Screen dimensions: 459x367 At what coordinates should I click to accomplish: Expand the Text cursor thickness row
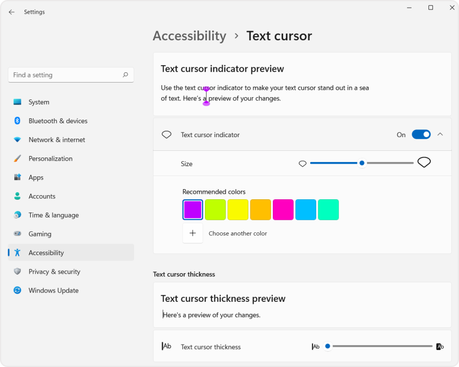coord(302,347)
